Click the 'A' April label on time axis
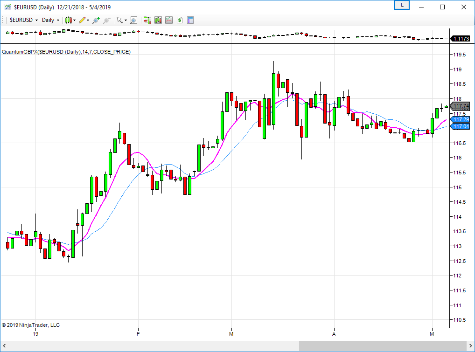 coord(334,334)
